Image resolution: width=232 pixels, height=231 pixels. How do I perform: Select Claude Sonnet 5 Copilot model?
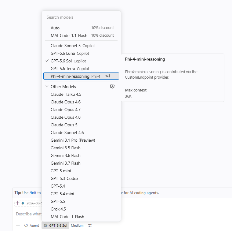[x=81, y=46]
